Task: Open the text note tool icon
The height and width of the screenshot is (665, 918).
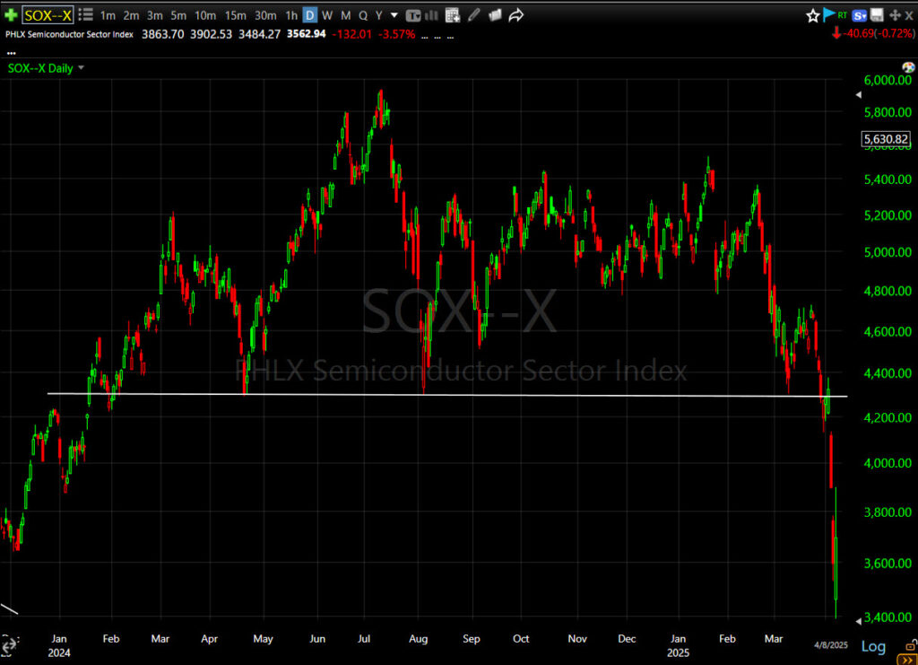Action: pos(413,15)
